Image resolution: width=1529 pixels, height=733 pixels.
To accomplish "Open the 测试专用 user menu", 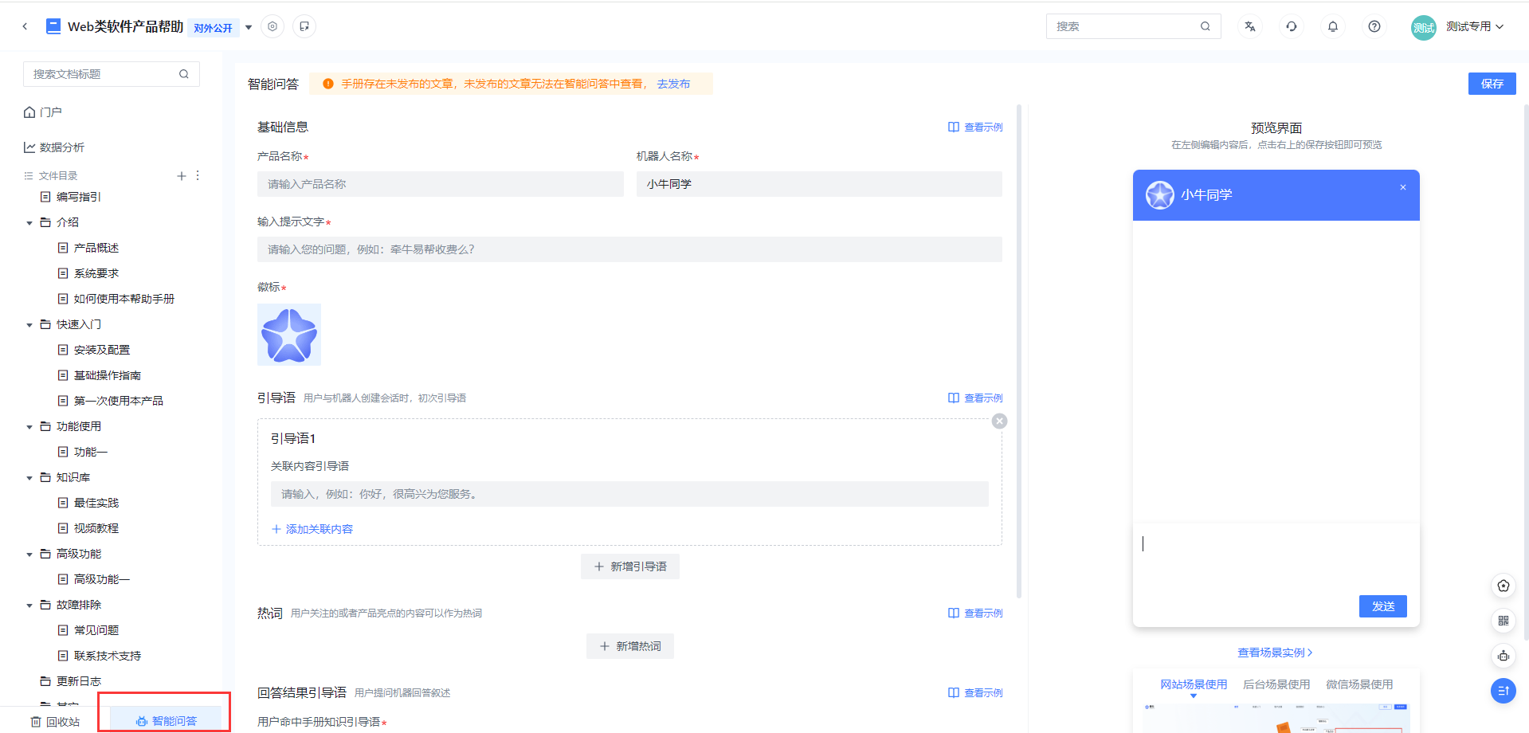I will (1473, 26).
